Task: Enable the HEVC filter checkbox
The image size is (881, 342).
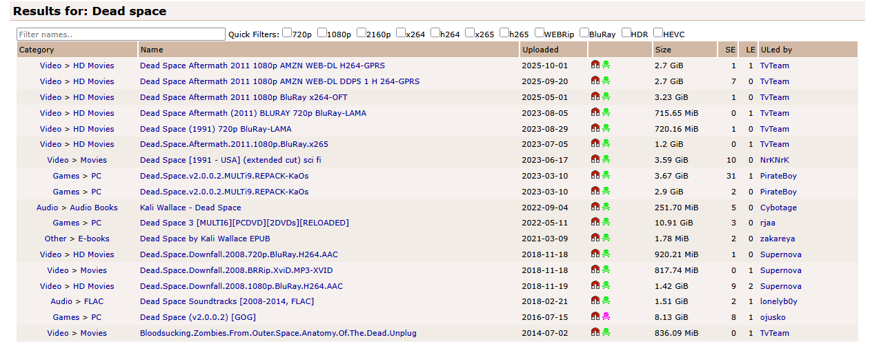Action: 658,32
